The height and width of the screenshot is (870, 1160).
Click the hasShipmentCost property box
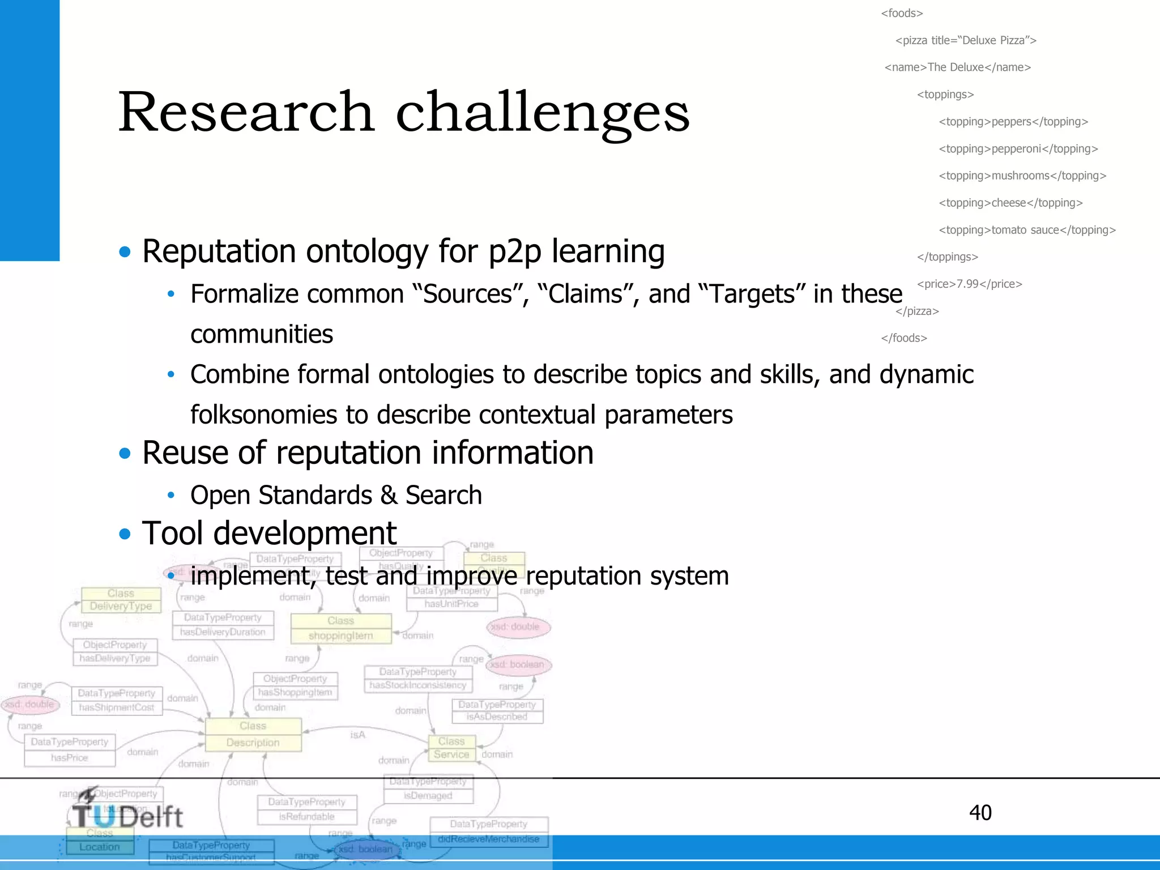pos(117,701)
